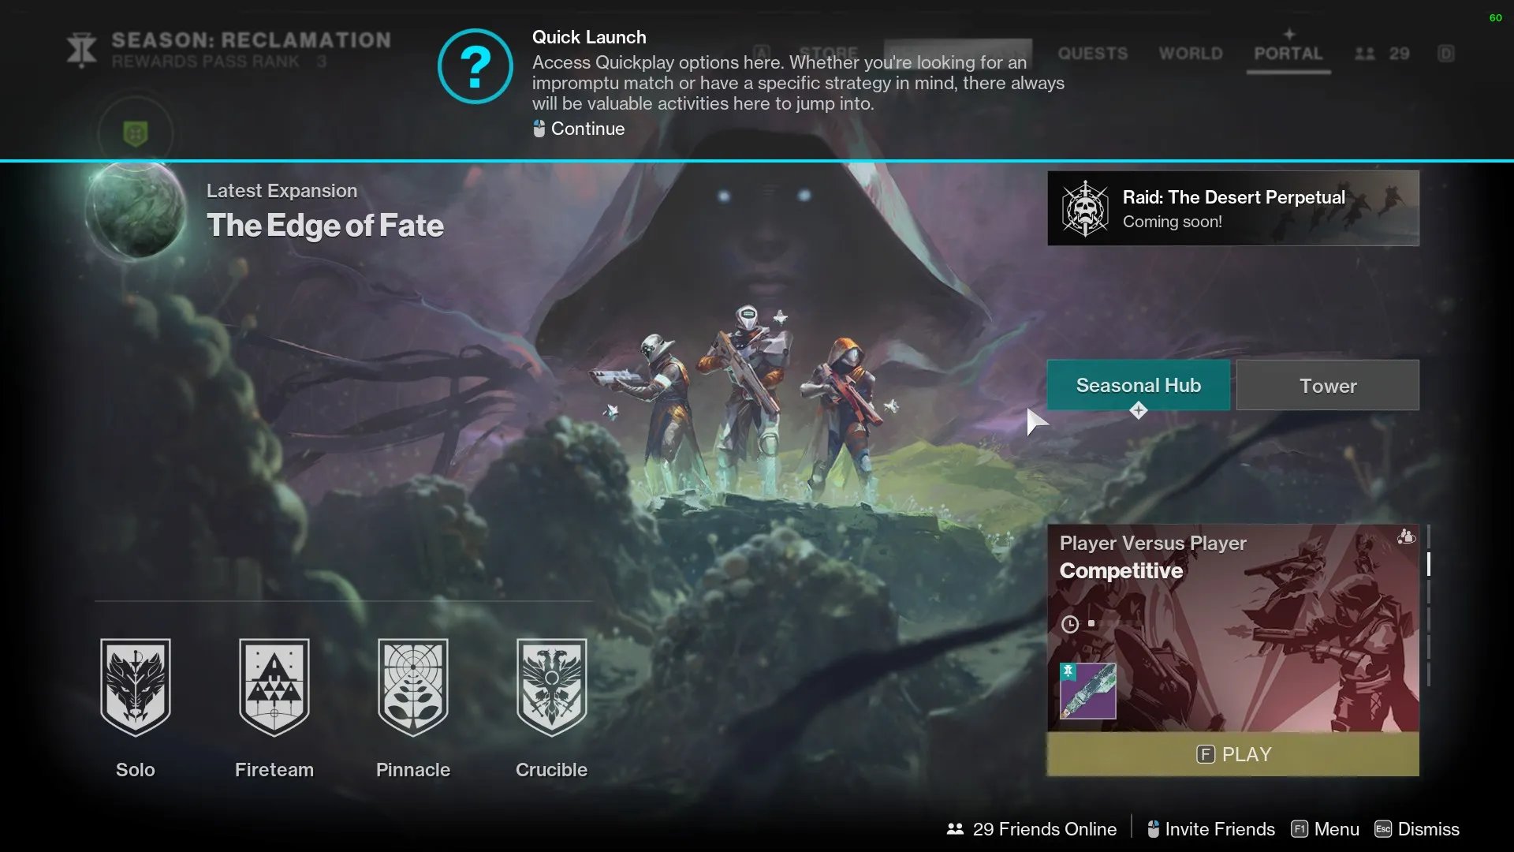The width and height of the screenshot is (1514, 852).
Task: Open the Crucible eagle emblem
Action: 551,686
